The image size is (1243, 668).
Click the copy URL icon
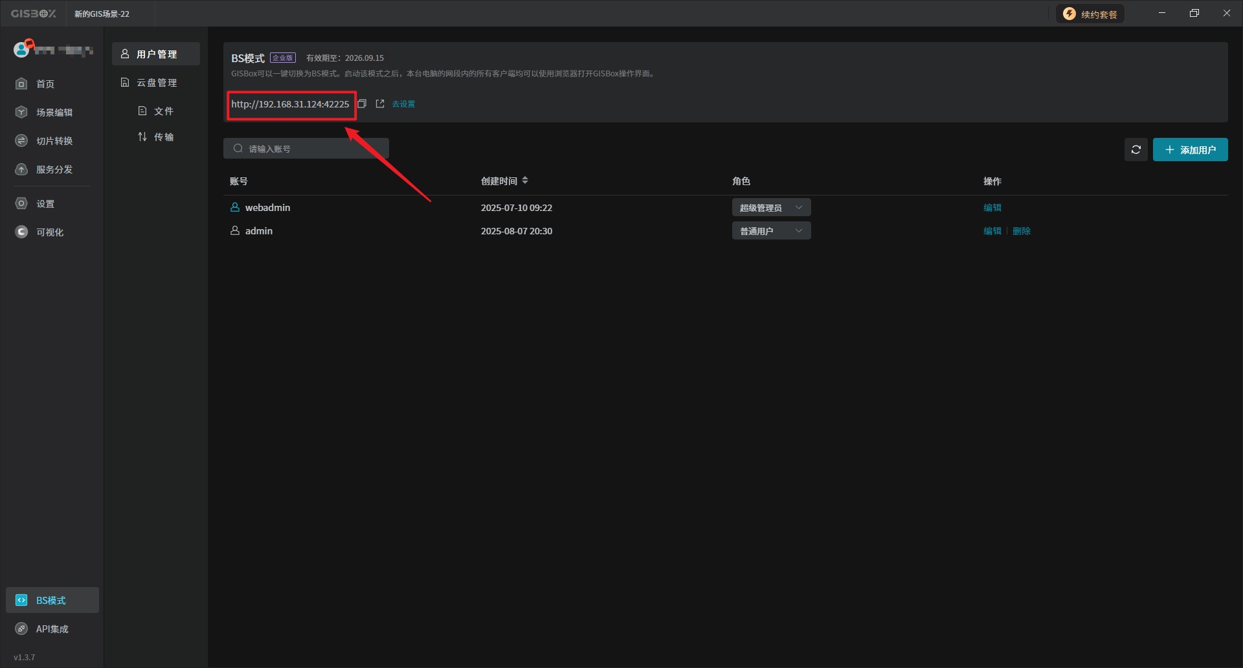(362, 104)
